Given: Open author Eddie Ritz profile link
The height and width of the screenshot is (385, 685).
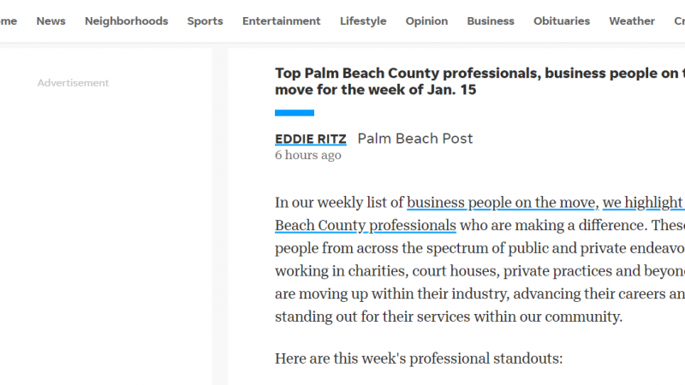Looking at the screenshot, I should click(x=311, y=139).
